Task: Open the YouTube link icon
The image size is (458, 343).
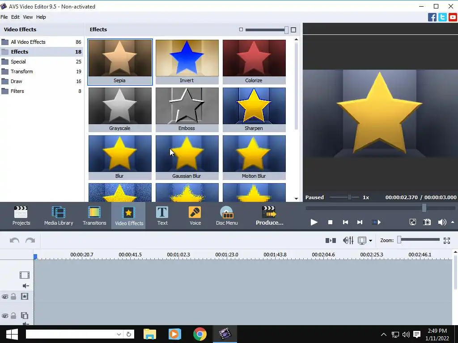Action: 453,17
